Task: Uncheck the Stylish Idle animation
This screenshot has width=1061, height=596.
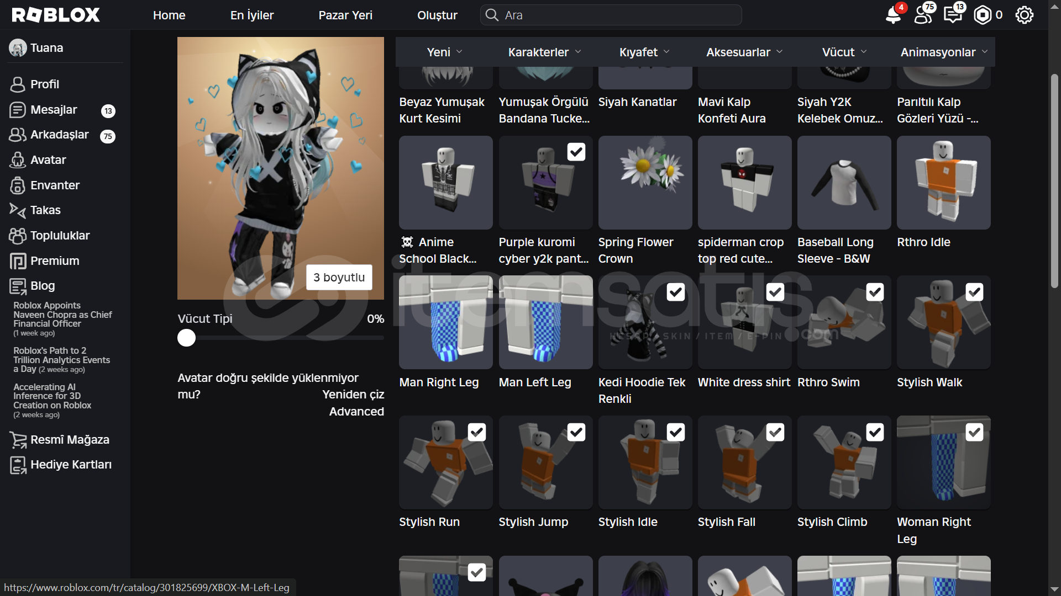Action: pos(675,432)
